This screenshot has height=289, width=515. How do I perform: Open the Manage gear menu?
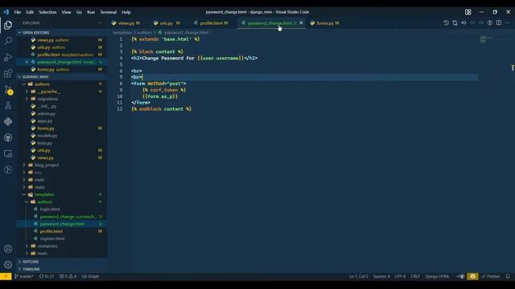point(8,264)
